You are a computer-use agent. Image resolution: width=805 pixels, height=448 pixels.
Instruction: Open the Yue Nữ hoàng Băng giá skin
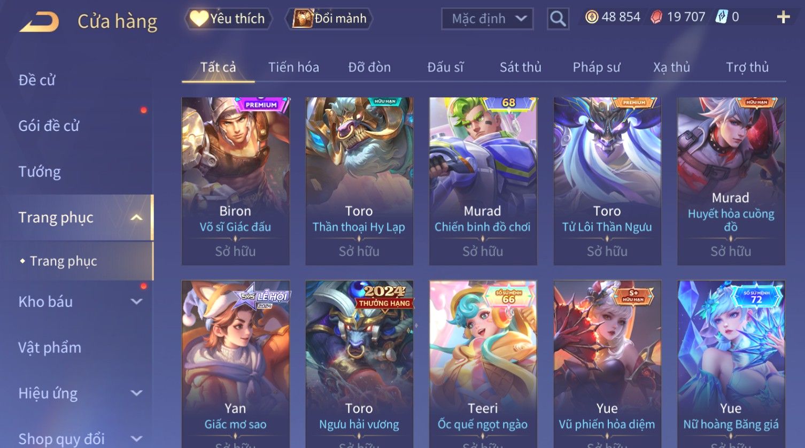[731, 364]
